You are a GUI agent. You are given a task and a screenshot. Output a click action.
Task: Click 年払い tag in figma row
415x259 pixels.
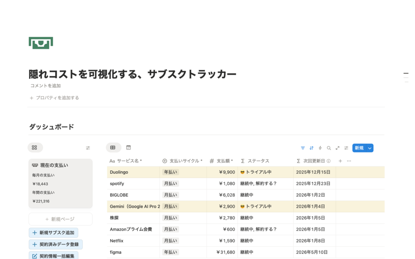tap(171, 252)
